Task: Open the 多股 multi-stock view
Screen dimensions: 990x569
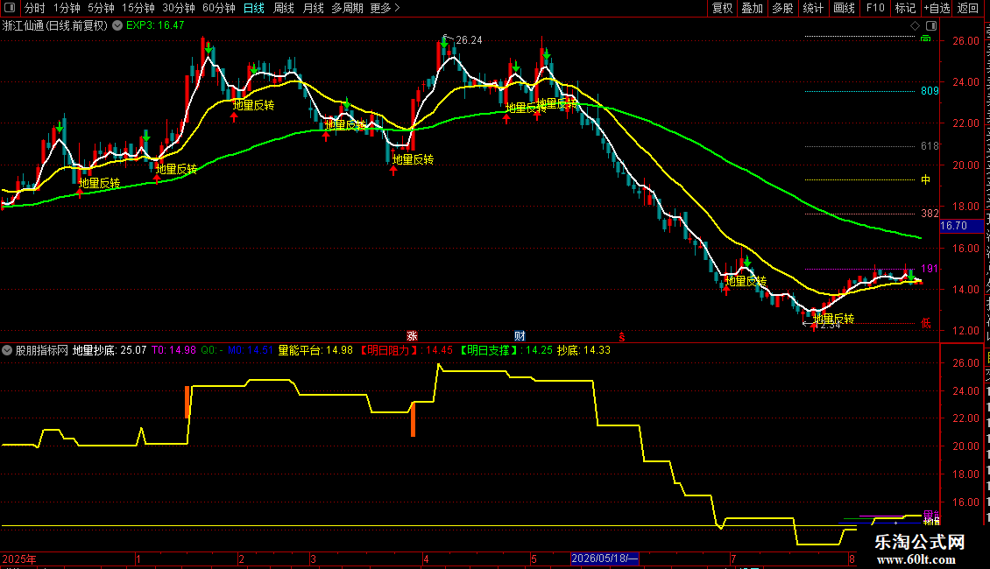Action: [x=782, y=8]
